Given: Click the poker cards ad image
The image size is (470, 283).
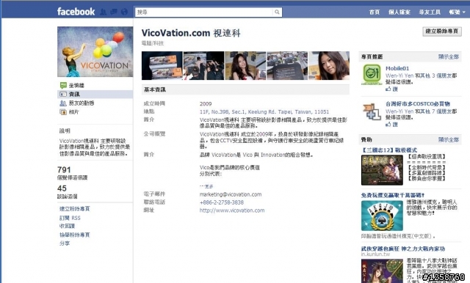Looking at the screenshot, I should click(x=382, y=216).
